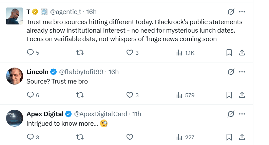
Task: Share T's tweet via share icon
Action: 242,53
